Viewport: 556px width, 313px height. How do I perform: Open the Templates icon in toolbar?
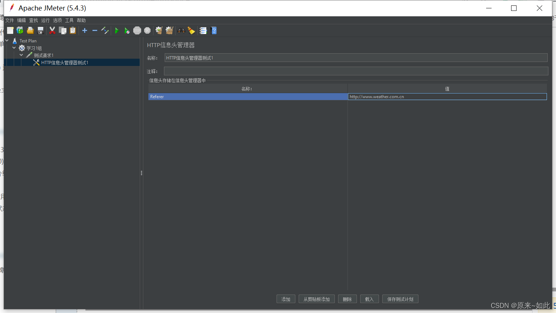pos(20,30)
